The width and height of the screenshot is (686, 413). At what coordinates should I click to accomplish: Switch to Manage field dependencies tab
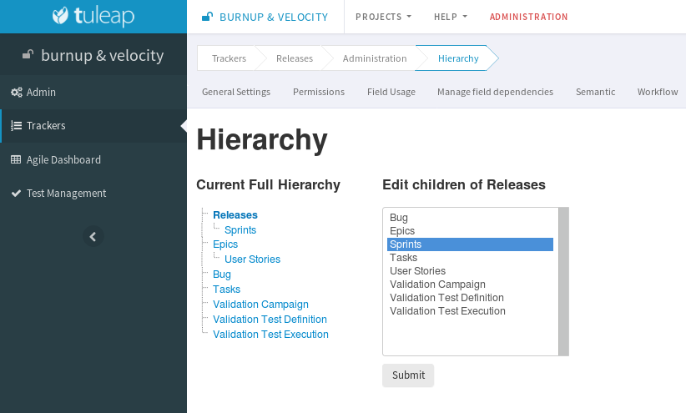pyautogui.click(x=495, y=92)
